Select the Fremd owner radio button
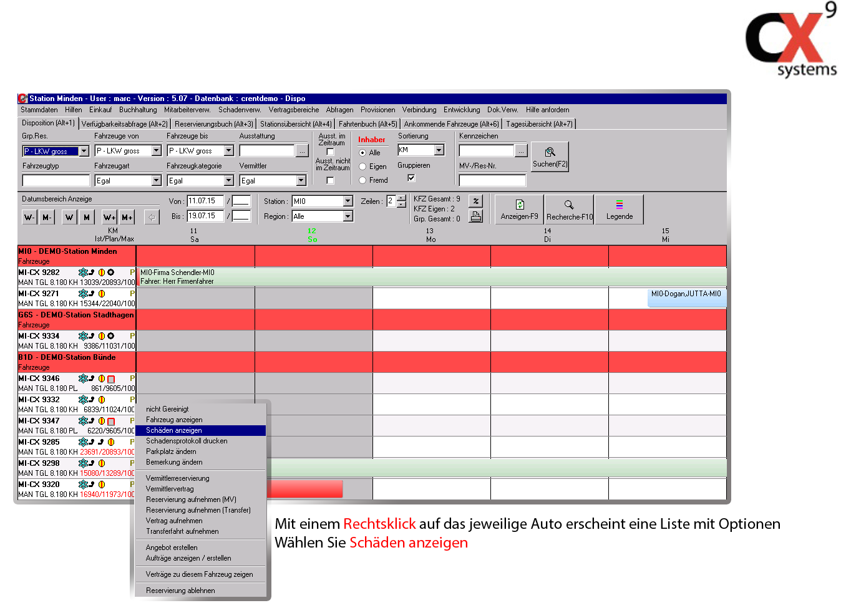856x608 pixels. (x=362, y=180)
